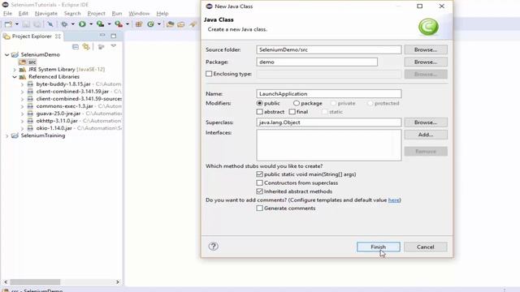This screenshot has height=292, width=520.
Task: Open the Project Explorer View Menu
Action: 114,46
